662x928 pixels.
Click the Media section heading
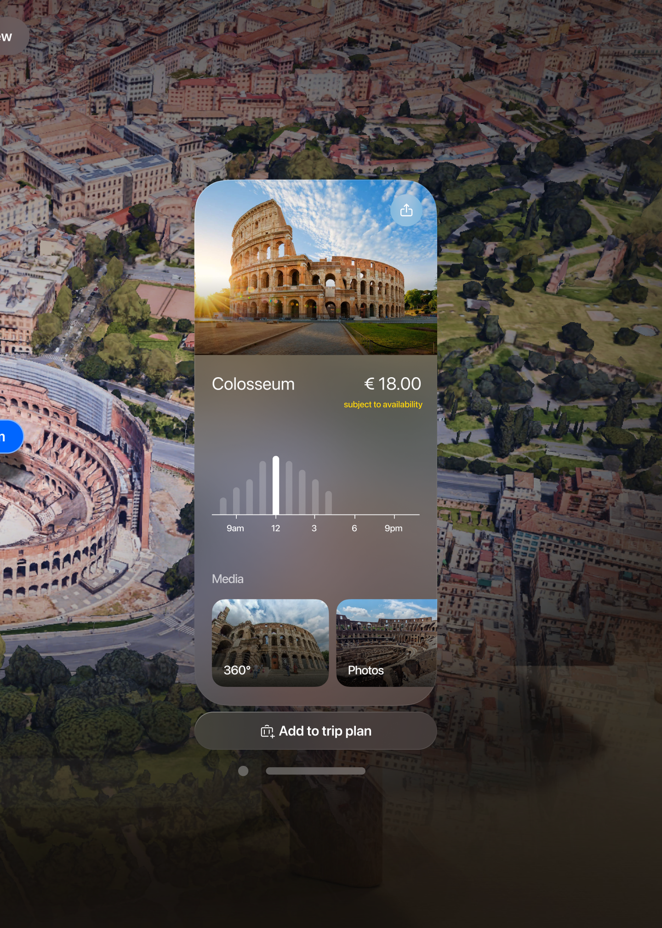coord(228,579)
